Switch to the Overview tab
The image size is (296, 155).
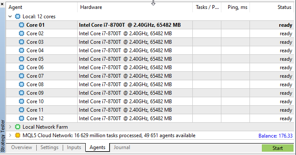(x=21, y=147)
